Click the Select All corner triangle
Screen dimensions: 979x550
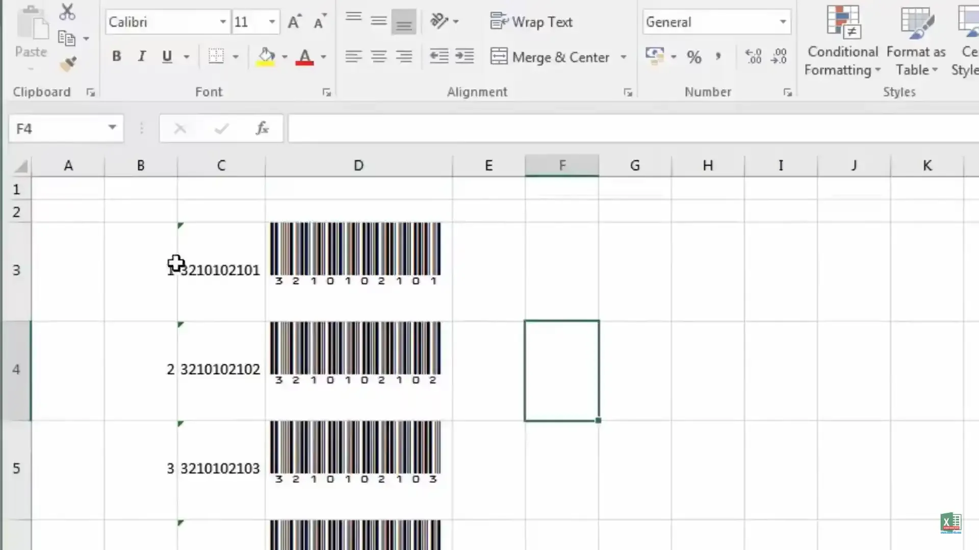coord(20,166)
